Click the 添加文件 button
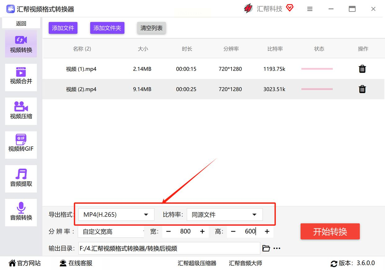The image size is (385, 270). 63,28
